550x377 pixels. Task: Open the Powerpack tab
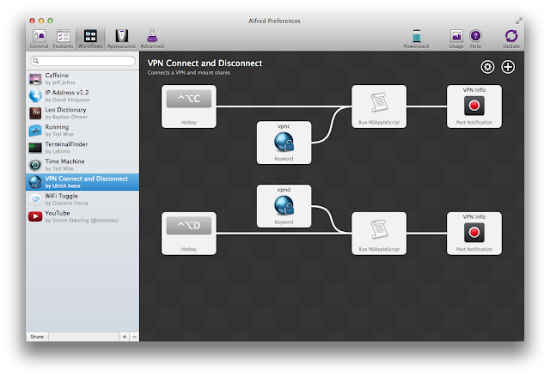[x=416, y=39]
